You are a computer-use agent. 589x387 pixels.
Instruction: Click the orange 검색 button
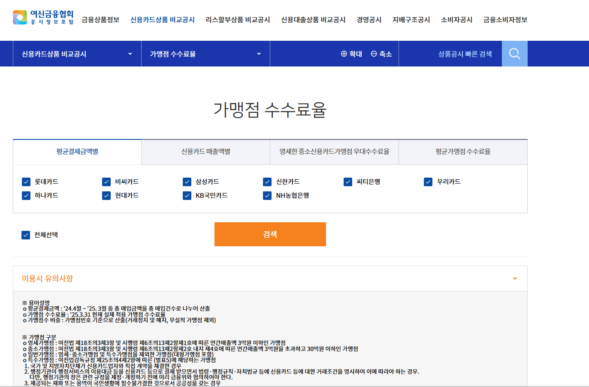click(270, 234)
